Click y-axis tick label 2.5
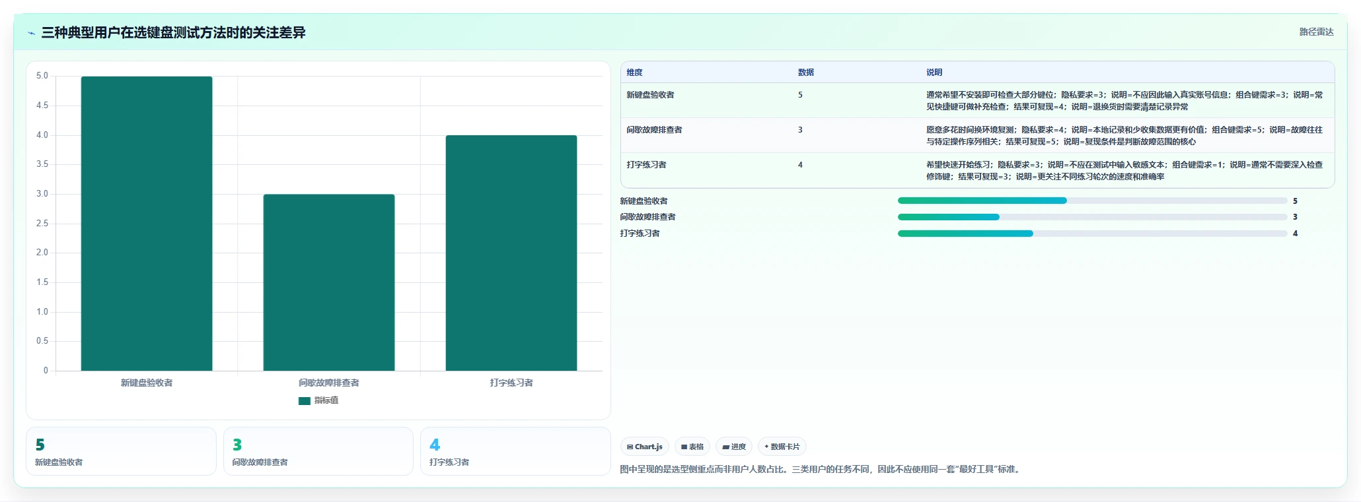Viewport: 1361px width, 502px height. [x=42, y=224]
